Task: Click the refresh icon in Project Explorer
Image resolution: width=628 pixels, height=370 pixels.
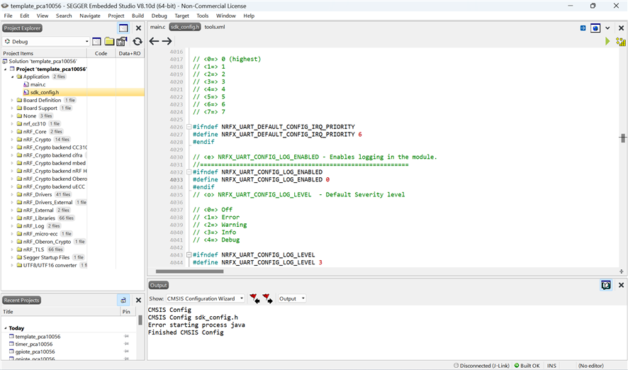Action: pos(138,41)
